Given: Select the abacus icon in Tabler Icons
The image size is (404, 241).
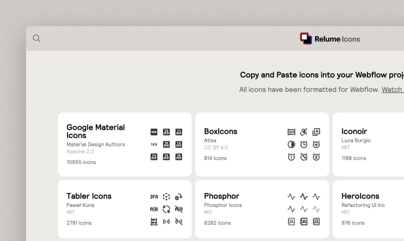Looking at the screenshot, I should [153, 222].
